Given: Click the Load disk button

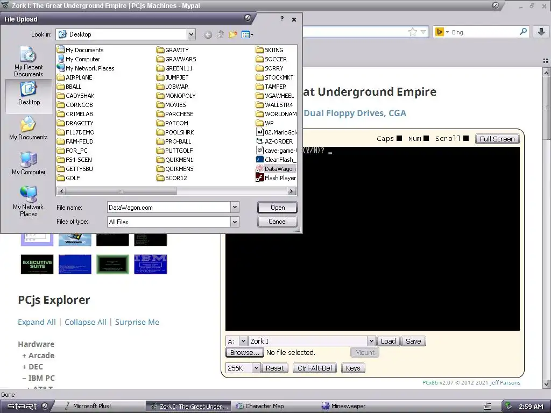Looking at the screenshot, I should coord(388,341).
